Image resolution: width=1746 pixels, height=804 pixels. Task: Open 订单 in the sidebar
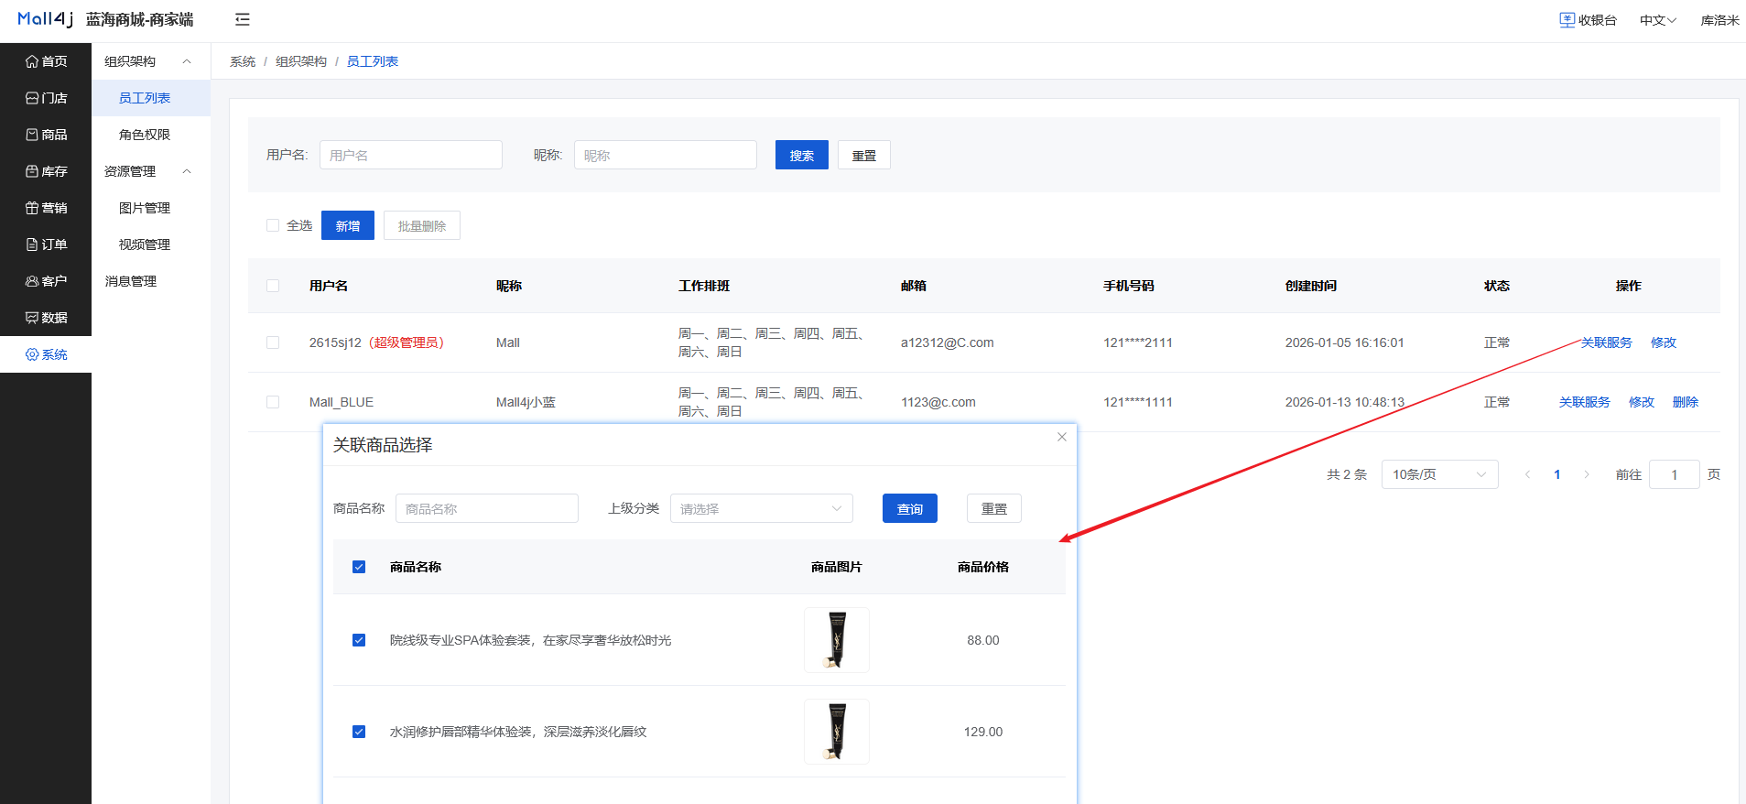pos(46,244)
